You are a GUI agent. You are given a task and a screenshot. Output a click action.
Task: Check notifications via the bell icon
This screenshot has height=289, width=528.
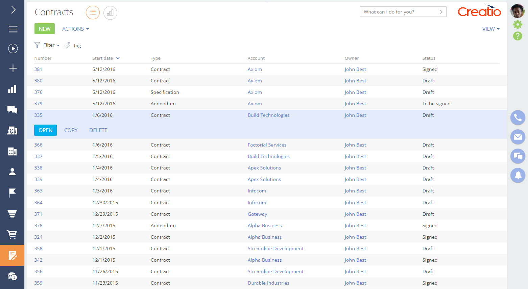pos(518,175)
